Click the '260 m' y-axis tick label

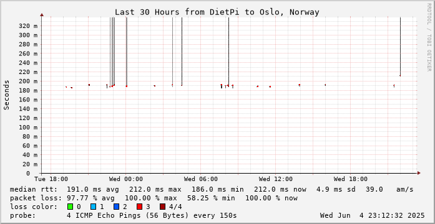(x=28, y=54)
